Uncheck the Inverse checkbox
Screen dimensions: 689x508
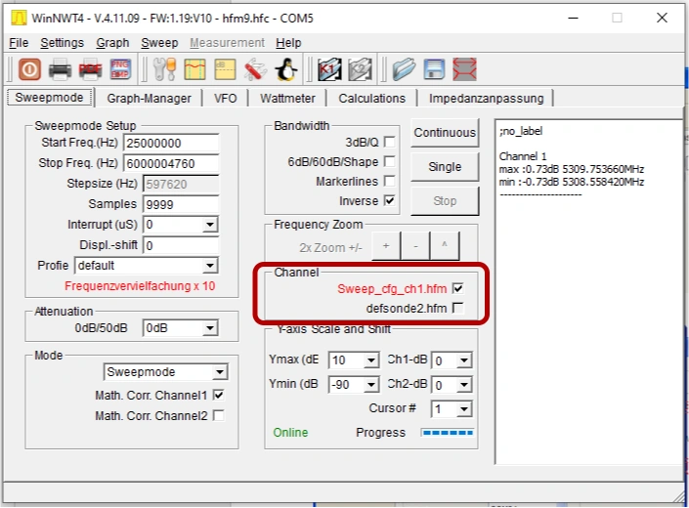point(389,200)
